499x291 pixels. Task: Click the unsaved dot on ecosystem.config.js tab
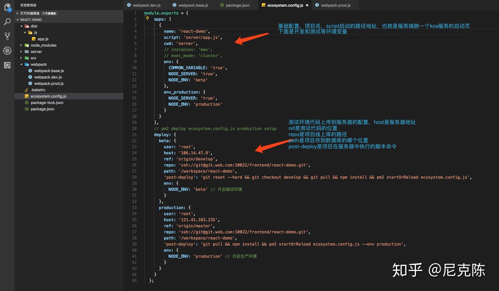(x=307, y=5)
